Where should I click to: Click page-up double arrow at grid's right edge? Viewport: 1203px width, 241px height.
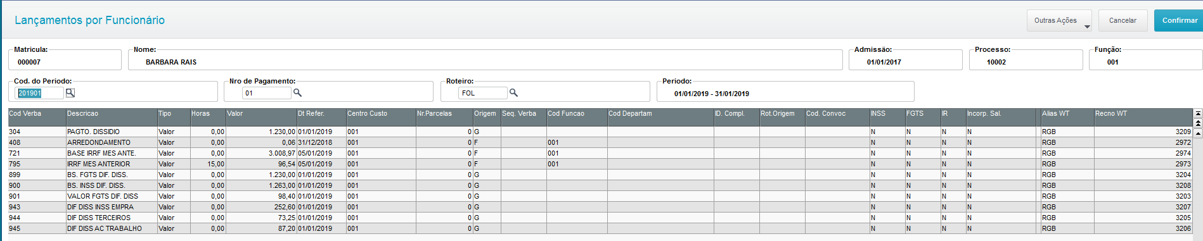tap(1198, 123)
